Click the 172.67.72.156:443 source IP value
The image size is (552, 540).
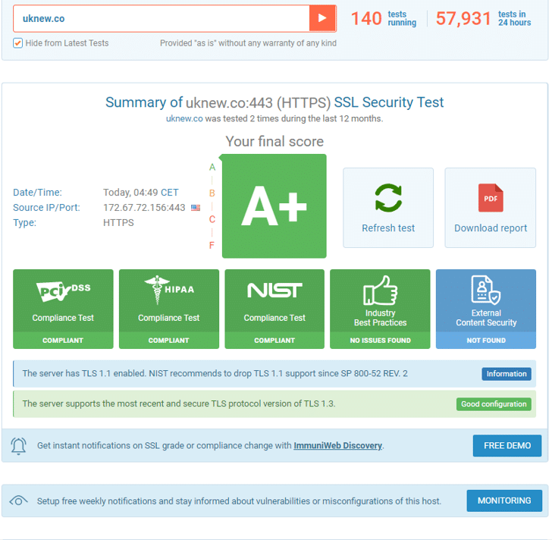pos(144,208)
